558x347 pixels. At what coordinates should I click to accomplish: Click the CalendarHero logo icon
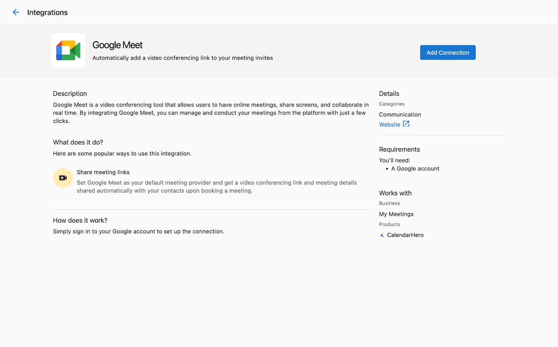[x=382, y=235]
